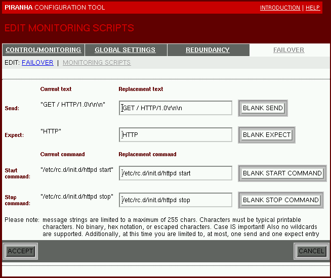
Task: Focus the Start command replacement field
Action: 176,173
